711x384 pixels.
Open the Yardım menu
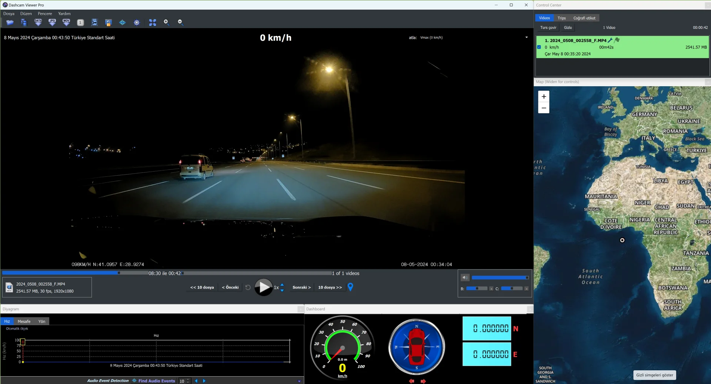click(64, 14)
